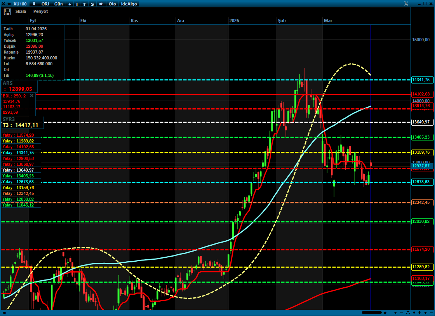Click the left arrow at bottom-left corner
The width and height of the screenshot is (435, 316).
point(4,313)
